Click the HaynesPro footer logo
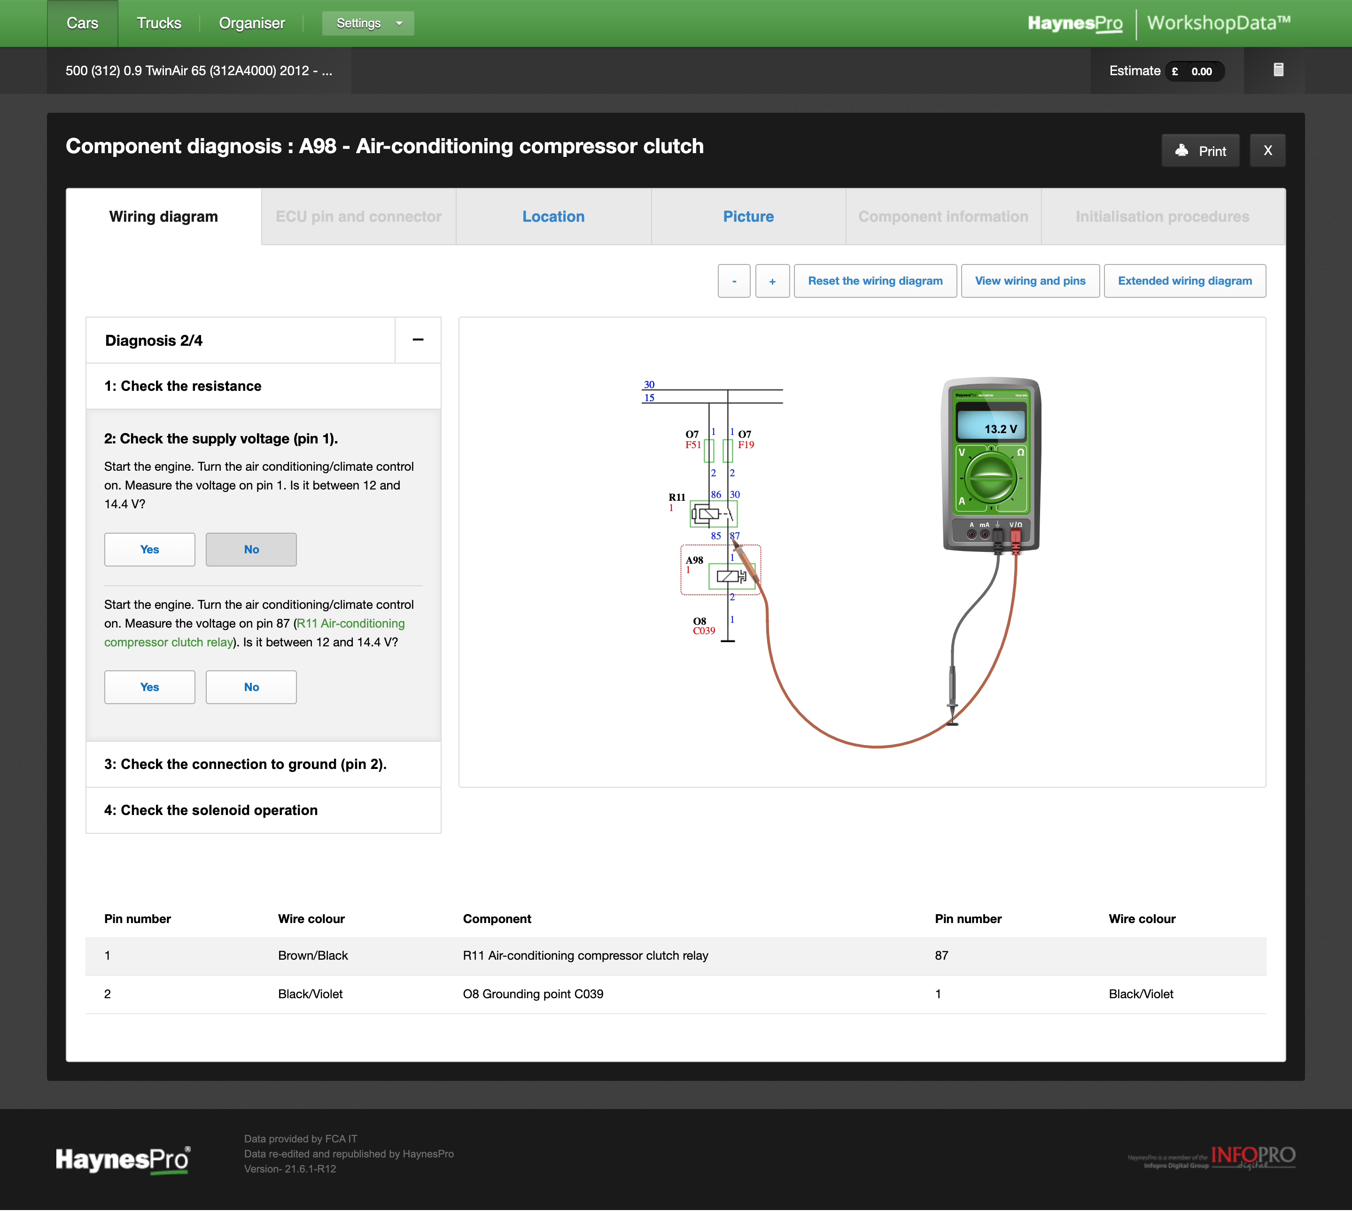The image size is (1352, 1211). [123, 1160]
